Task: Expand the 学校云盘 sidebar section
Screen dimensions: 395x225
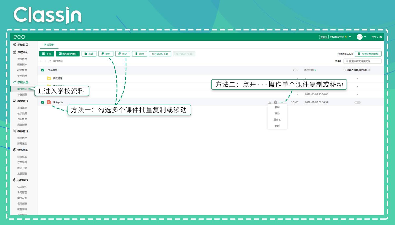Action: pyautogui.click(x=21, y=82)
